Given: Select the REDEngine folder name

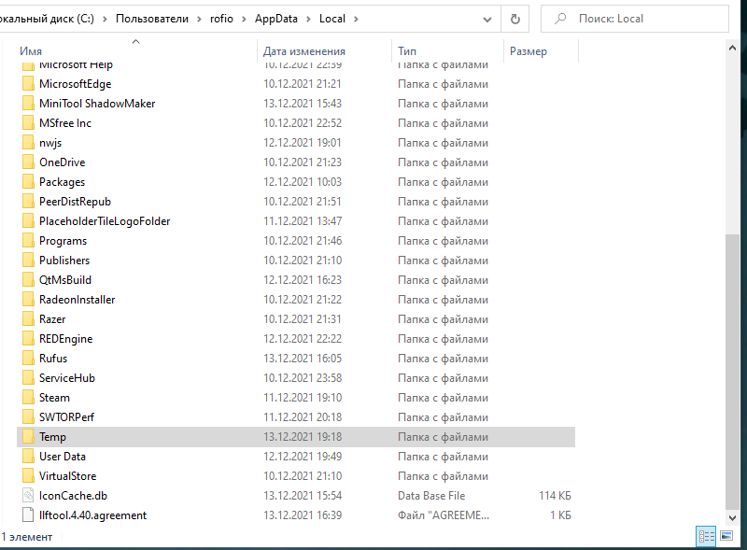Looking at the screenshot, I should [x=65, y=339].
